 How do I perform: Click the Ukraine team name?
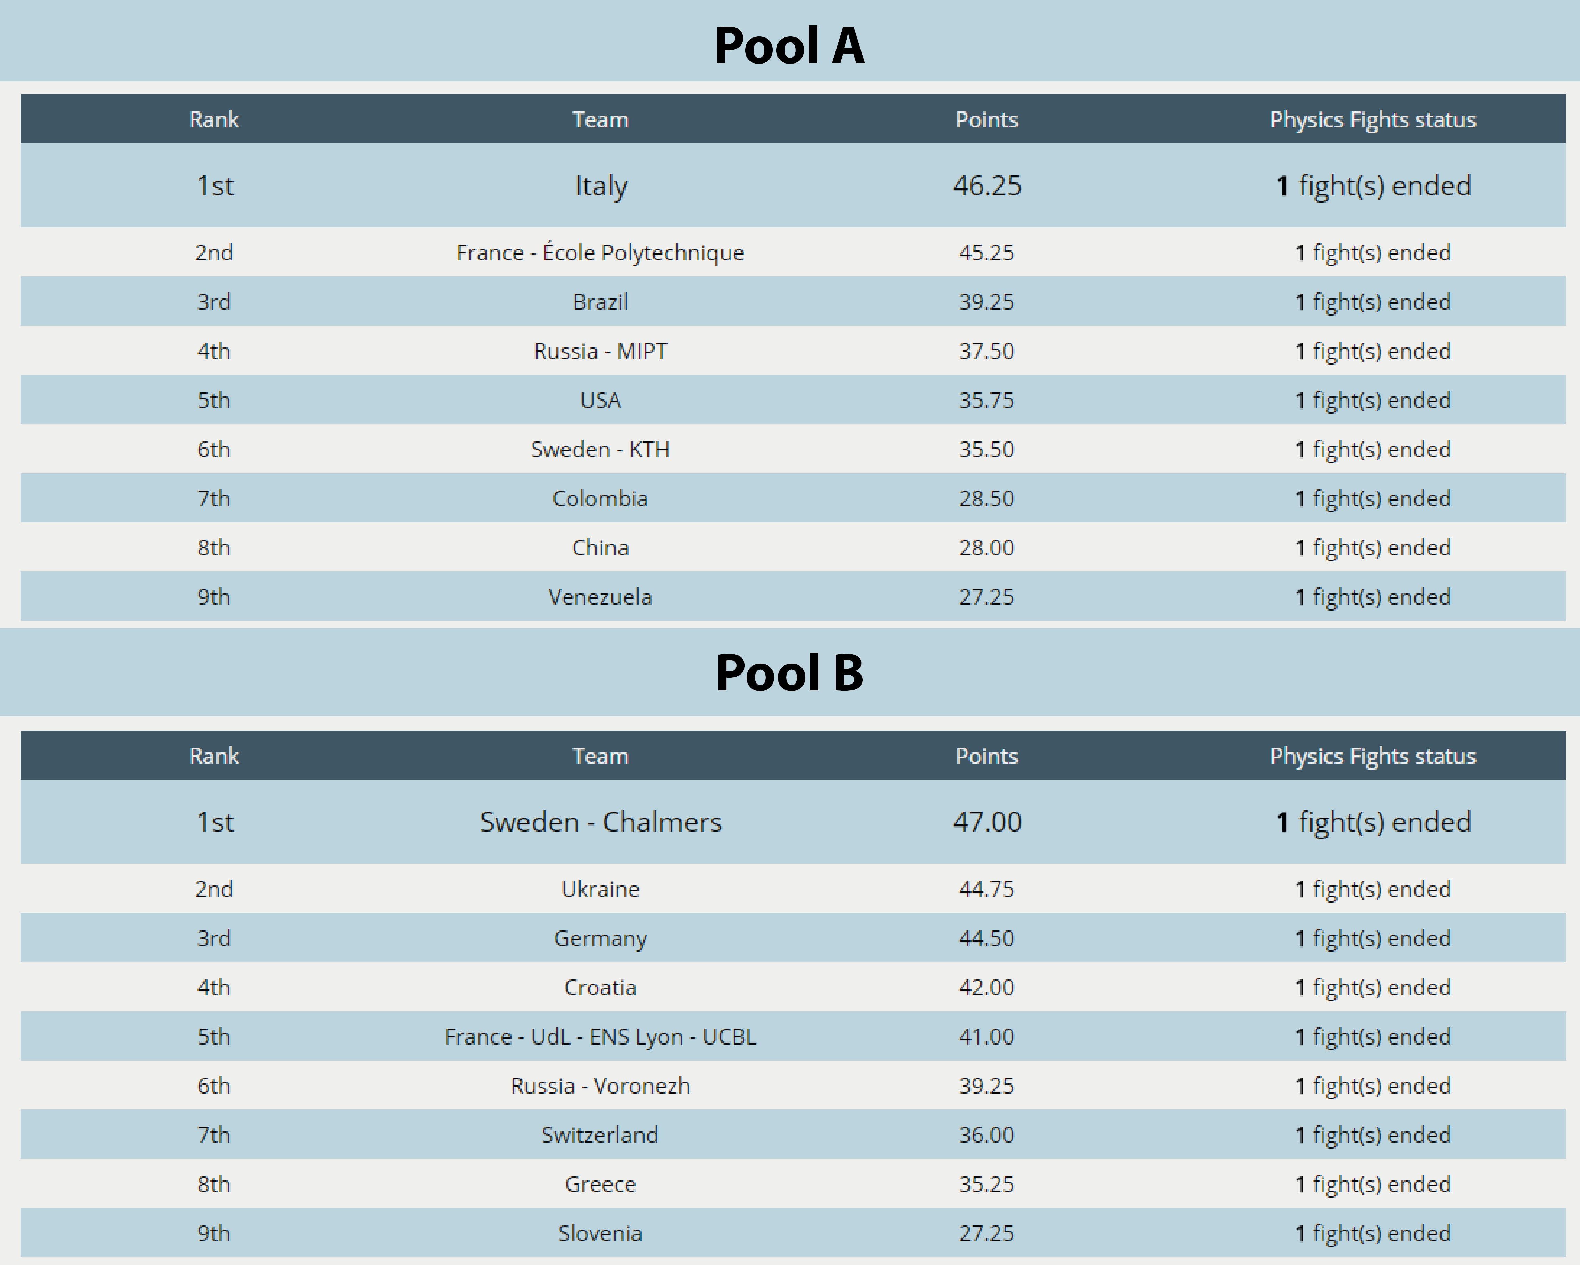point(600,889)
